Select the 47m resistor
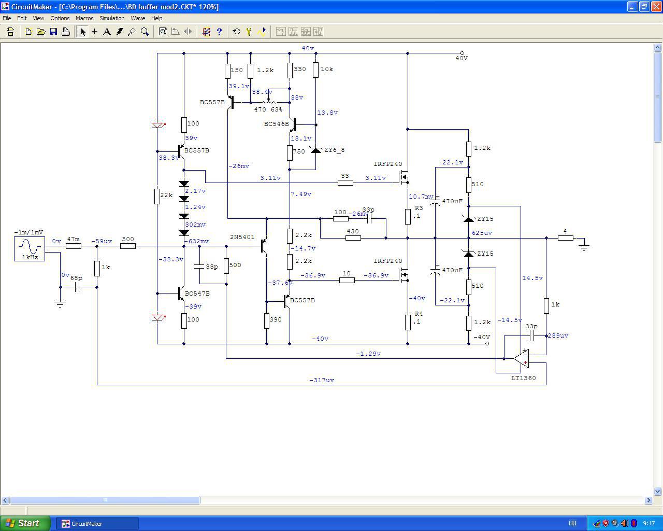Image resolution: width=663 pixels, height=531 pixels. pos(74,246)
